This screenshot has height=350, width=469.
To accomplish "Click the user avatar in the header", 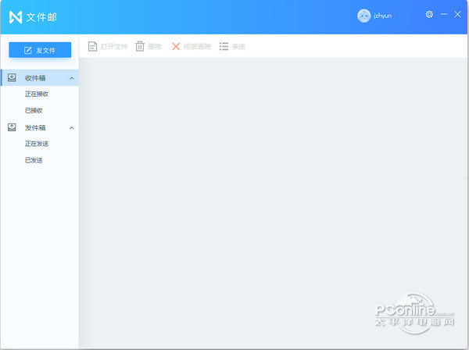I will (364, 16).
